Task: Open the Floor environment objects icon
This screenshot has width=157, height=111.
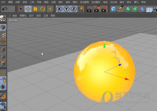Action: (149, 9)
